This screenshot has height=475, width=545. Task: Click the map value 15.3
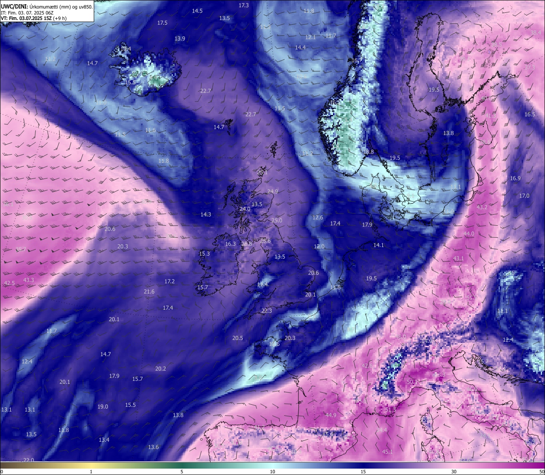click(204, 253)
